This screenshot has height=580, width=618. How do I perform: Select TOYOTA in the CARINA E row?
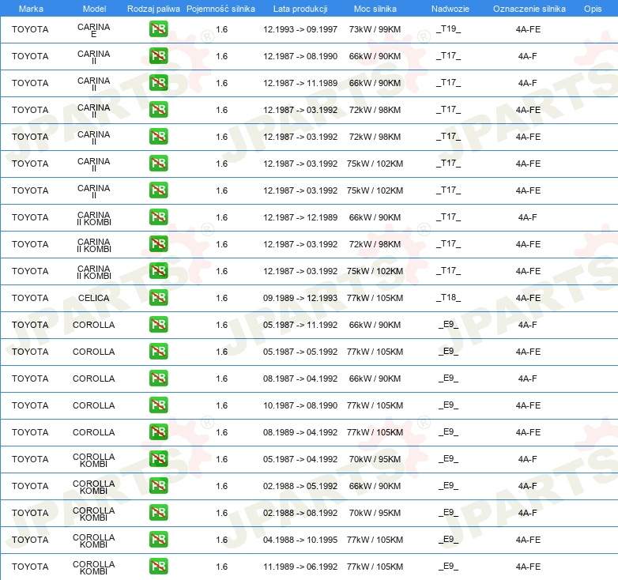(30, 29)
